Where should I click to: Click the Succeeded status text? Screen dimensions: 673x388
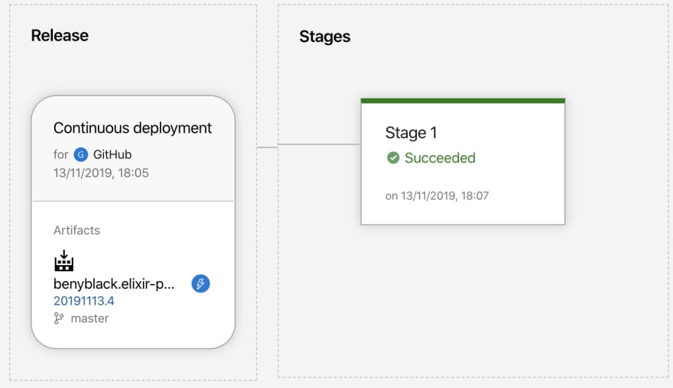[440, 158]
